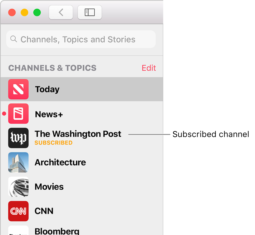Click the Bloomberg channel icon

18,231
